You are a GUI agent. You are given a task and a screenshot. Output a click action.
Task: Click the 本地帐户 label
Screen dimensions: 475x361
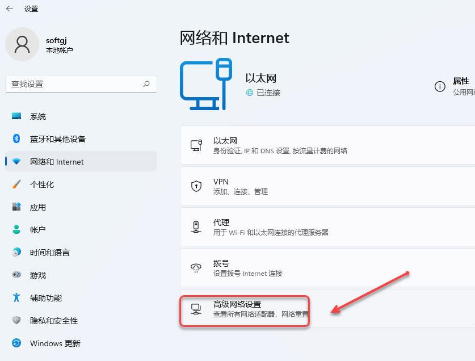pos(60,50)
